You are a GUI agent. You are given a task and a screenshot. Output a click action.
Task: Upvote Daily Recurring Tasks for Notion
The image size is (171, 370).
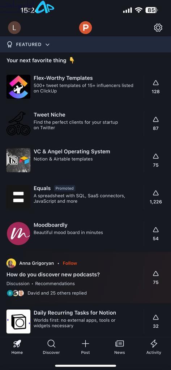click(x=156, y=321)
